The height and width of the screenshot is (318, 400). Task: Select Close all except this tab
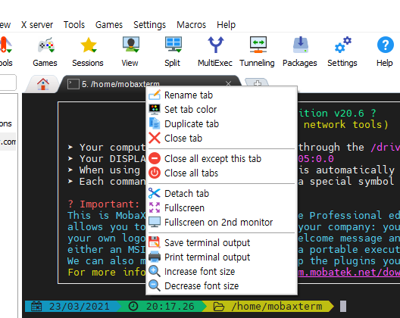[x=221, y=158]
